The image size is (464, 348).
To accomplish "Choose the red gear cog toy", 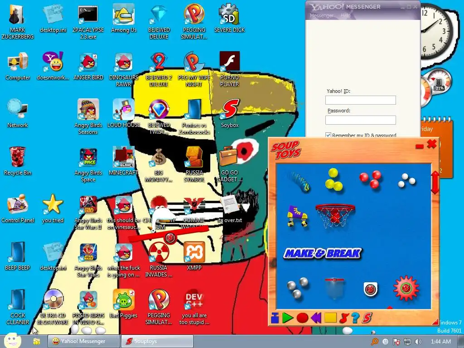I will tap(406, 288).
